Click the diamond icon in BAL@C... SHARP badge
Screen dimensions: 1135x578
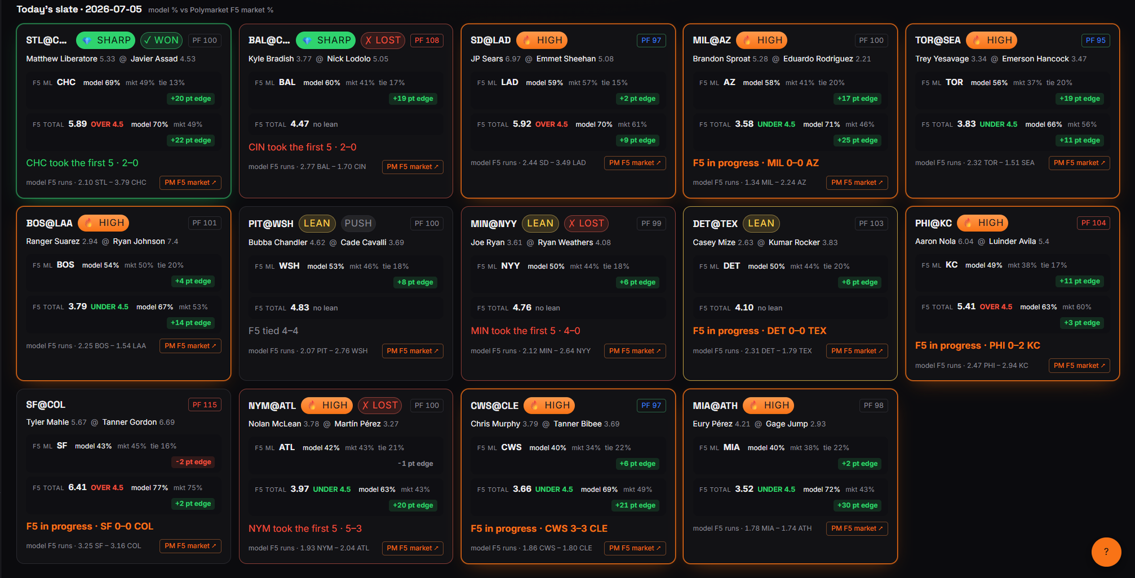point(307,40)
